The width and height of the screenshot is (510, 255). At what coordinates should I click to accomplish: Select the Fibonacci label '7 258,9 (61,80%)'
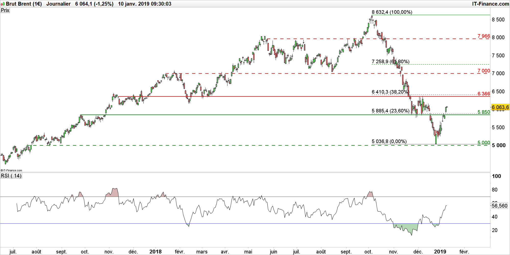tap(391, 61)
